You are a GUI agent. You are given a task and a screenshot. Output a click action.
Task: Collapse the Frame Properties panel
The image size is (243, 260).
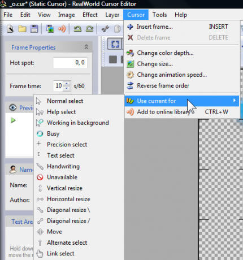[86, 47]
